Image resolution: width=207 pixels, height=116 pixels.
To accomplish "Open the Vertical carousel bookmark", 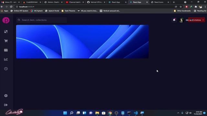I will pyautogui.click(x=110, y=11).
